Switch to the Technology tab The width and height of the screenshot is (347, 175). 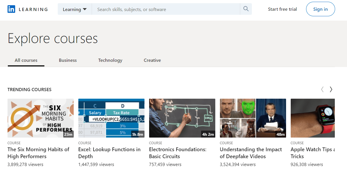(x=110, y=60)
